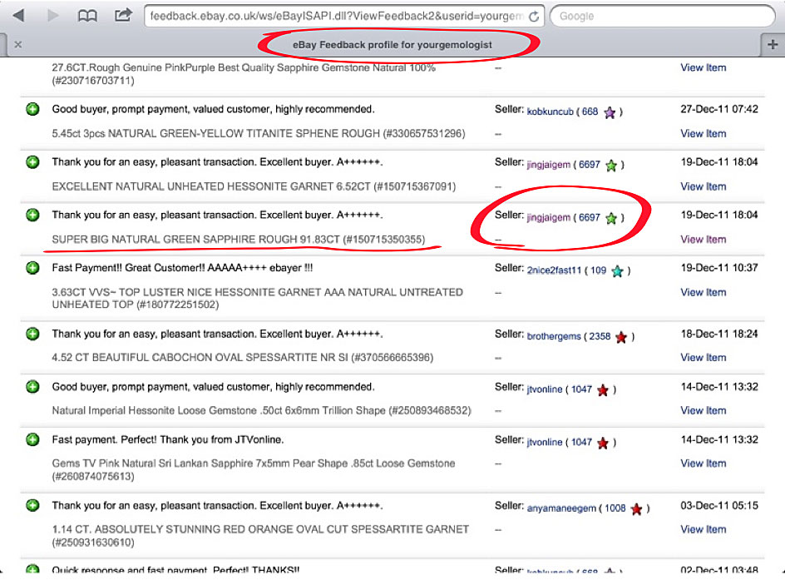Screen dimensions: 785x580
Task: Click green star beside jingjaigem in Green Sapphire row
Action: coord(610,218)
